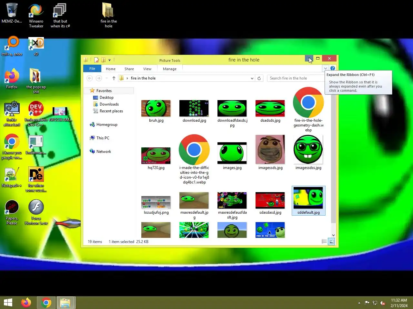Click the Start button
This screenshot has width=413, height=309.
click(x=8, y=303)
